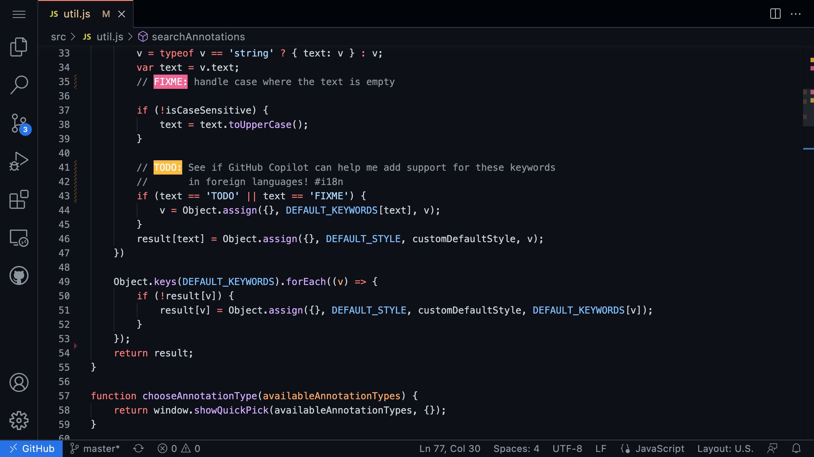Viewport: 814px width, 457px height.
Task: Select the util.js editor tab
Action: tap(77, 14)
